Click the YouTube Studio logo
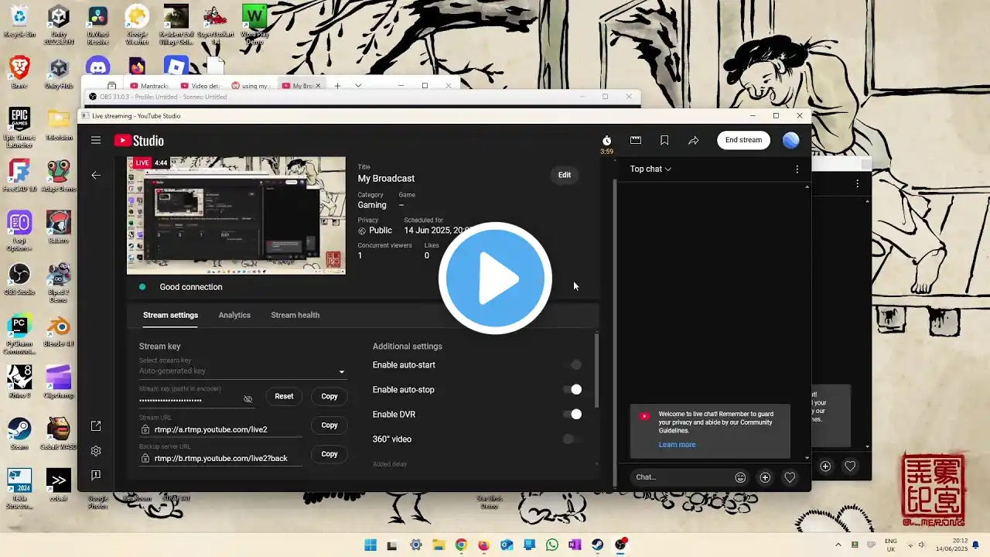This screenshot has width=990, height=557. [x=139, y=140]
